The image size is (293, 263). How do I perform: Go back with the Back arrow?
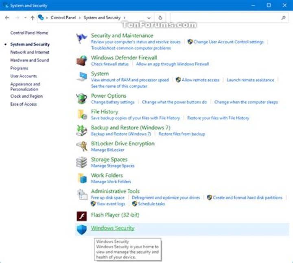click(7, 18)
